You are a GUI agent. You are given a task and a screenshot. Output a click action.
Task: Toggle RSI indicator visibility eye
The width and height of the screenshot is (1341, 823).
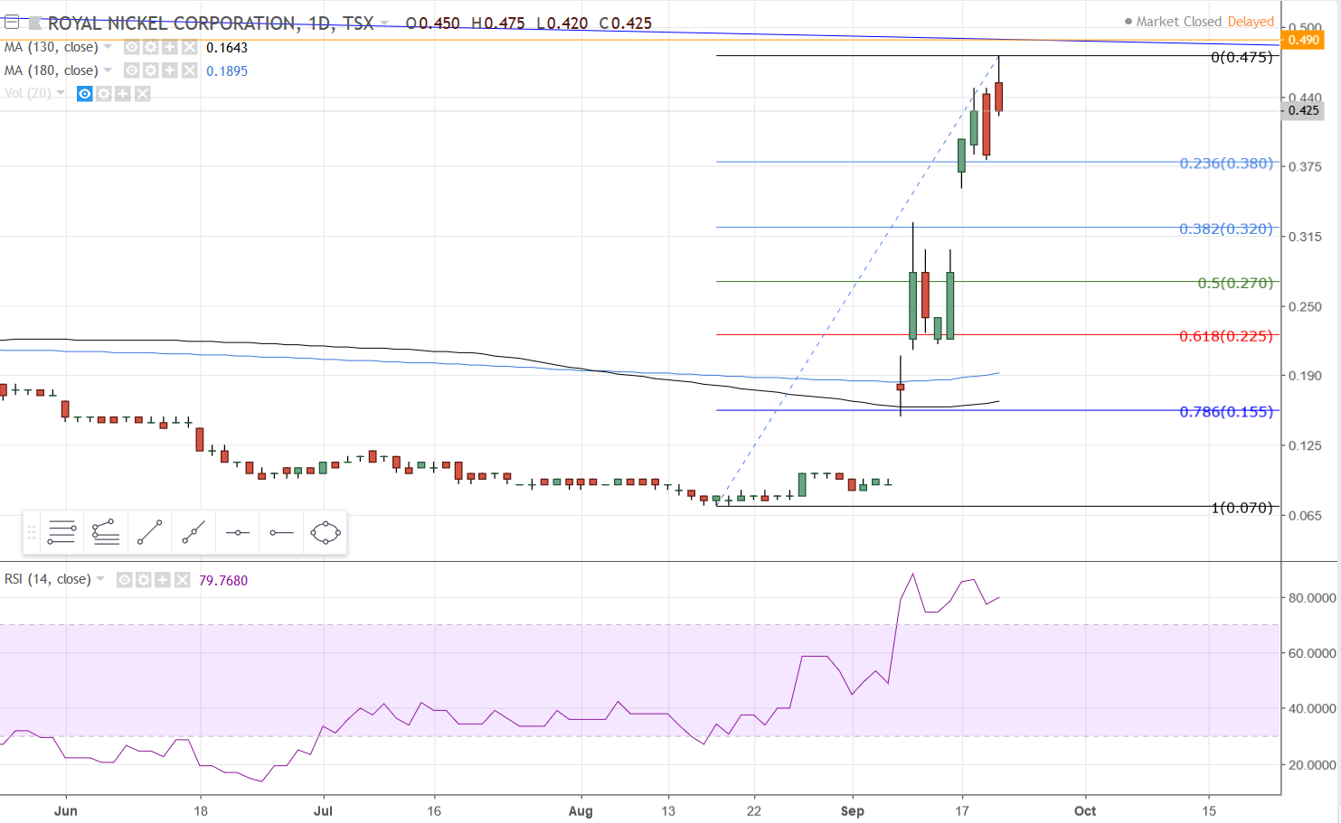124,580
